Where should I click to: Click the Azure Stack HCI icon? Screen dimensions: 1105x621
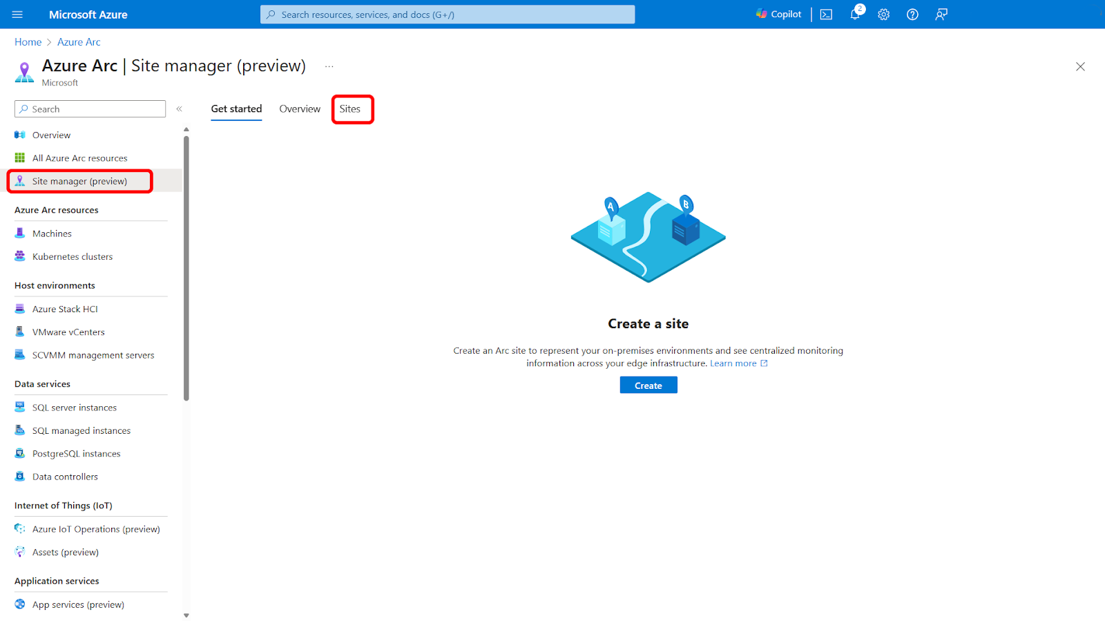20,309
